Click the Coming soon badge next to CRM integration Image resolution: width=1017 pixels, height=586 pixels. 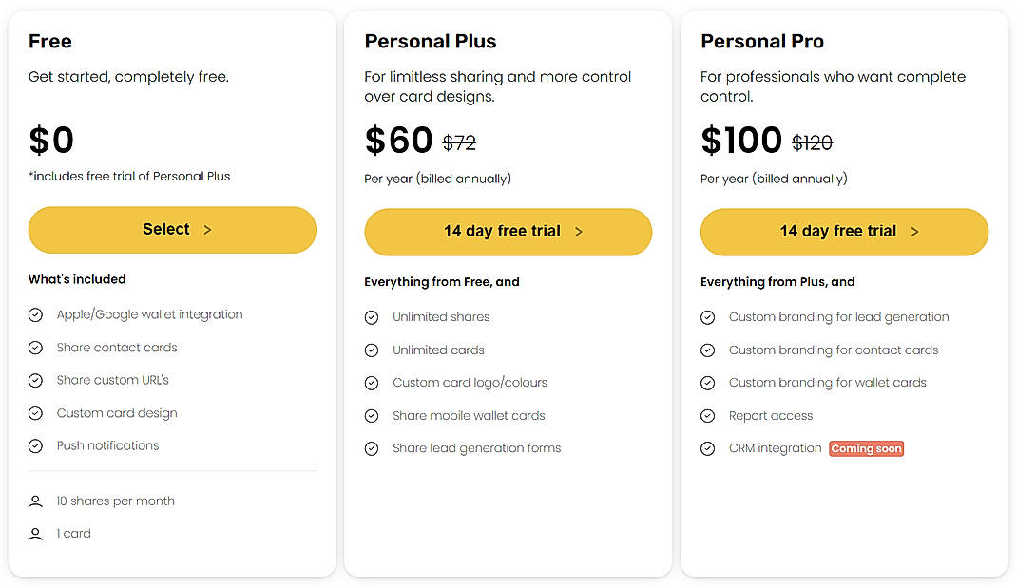tap(866, 448)
